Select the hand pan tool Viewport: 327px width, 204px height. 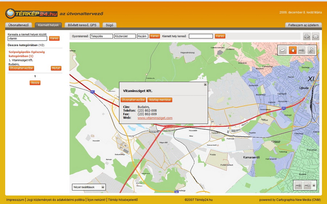click(x=292, y=50)
